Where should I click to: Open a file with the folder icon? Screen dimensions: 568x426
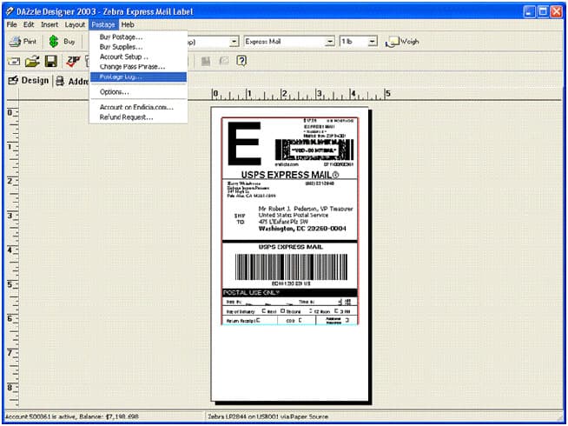tap(32, 61)
